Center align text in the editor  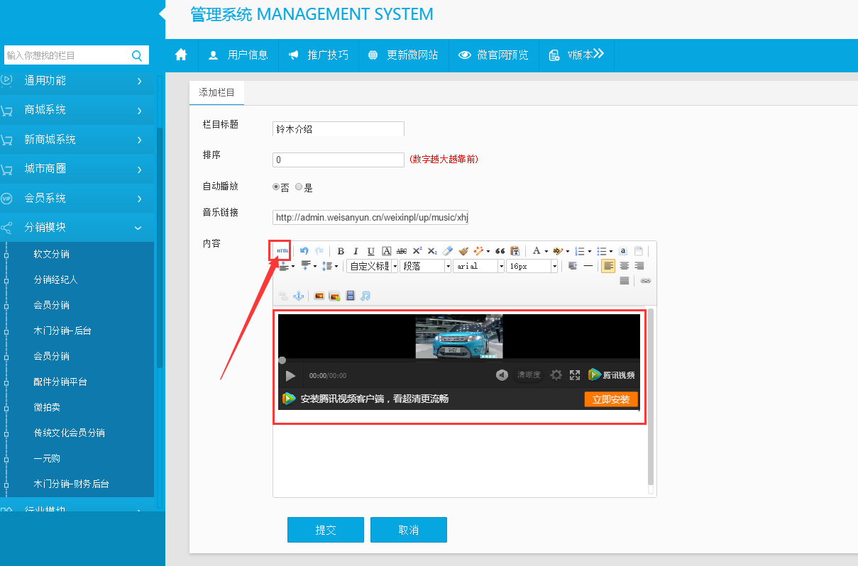coord(625,266)
